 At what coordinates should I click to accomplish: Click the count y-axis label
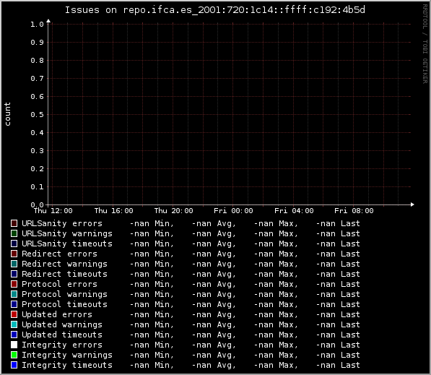[7, 114]
